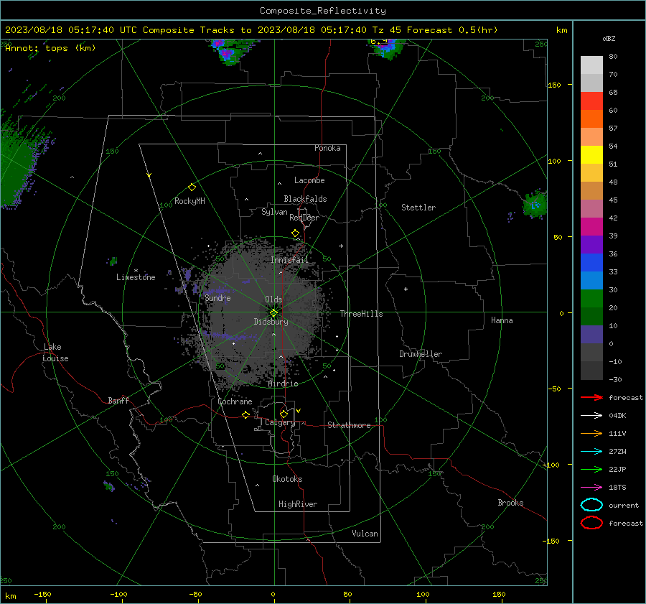Click the Airdrie label
646x604 pixels.
click(283, 384)
